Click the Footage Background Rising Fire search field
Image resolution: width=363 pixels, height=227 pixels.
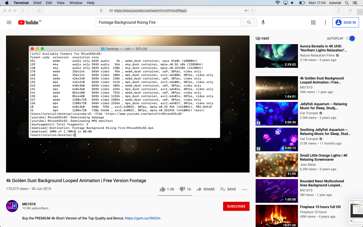coord(168,22)
